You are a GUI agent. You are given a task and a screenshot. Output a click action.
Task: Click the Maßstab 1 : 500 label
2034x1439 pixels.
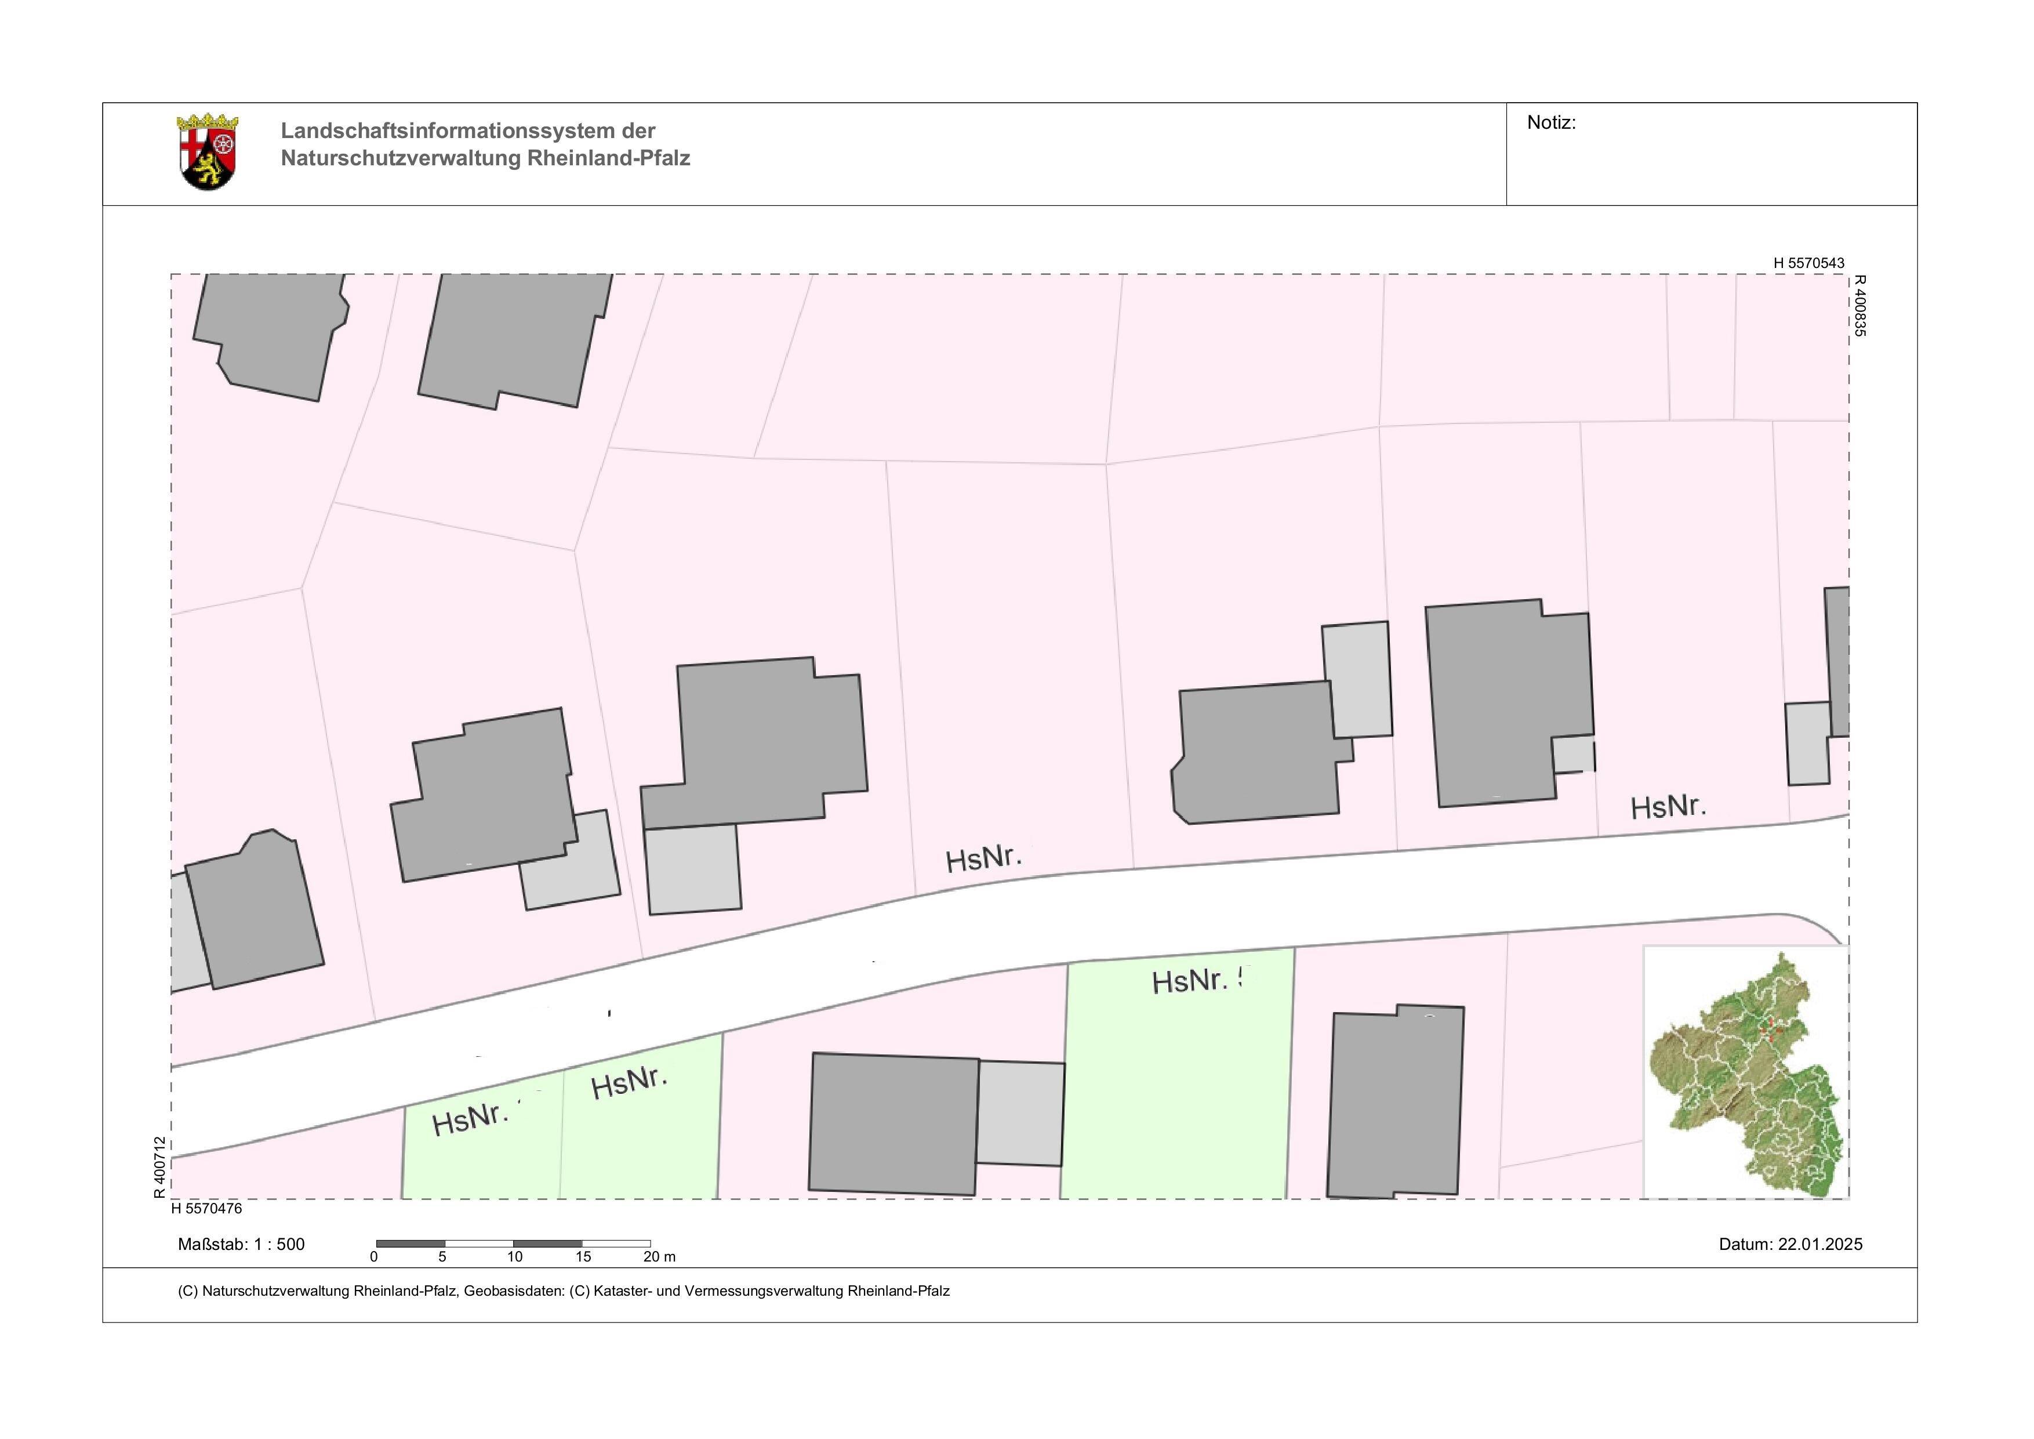coord(241,1244)
